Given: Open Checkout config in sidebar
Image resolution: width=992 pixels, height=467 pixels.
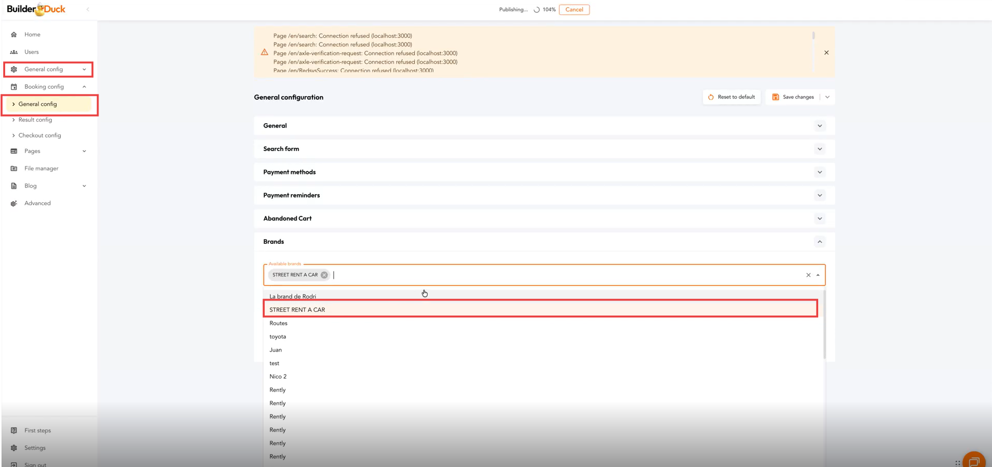Looking at the screenshot, I should (39, 136).
